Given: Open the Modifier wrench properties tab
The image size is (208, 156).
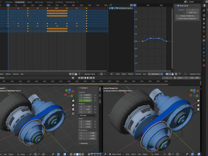Looking at the screenshot, I should pos(204,40).
